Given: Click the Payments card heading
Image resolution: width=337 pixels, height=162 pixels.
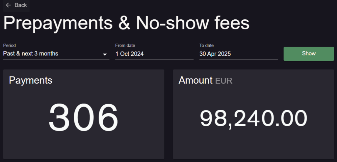Looking at the screenshot, I should click(x=31, y=80).
